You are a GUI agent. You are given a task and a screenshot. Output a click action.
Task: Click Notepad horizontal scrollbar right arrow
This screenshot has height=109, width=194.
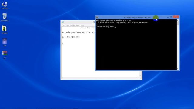[x=138, y=78]
